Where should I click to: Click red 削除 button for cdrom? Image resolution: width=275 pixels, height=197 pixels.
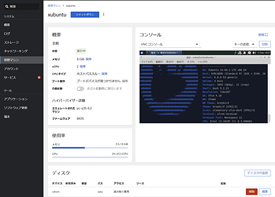click(252, 191)
